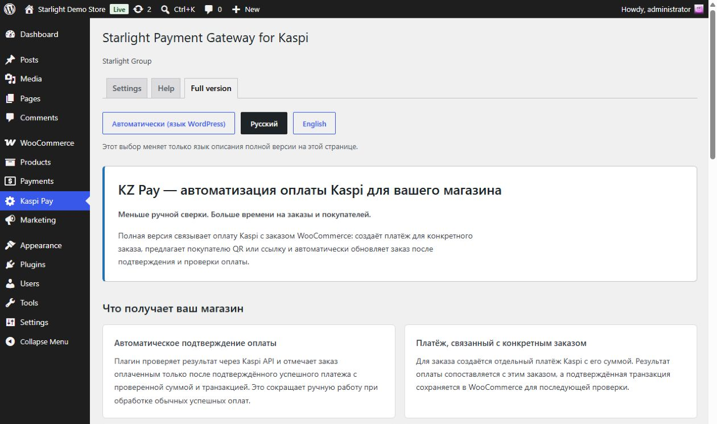Click card title "Автоматическое подтверждение оплаты"
Screen dimensions: 717x424
pyautogui.click(x=195, y=343)
